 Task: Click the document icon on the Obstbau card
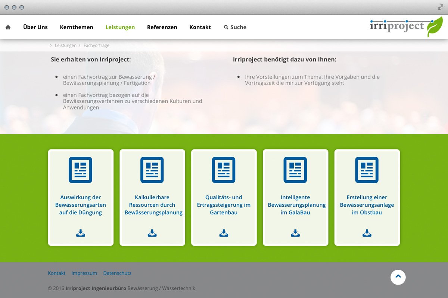(x=367, y=170)
